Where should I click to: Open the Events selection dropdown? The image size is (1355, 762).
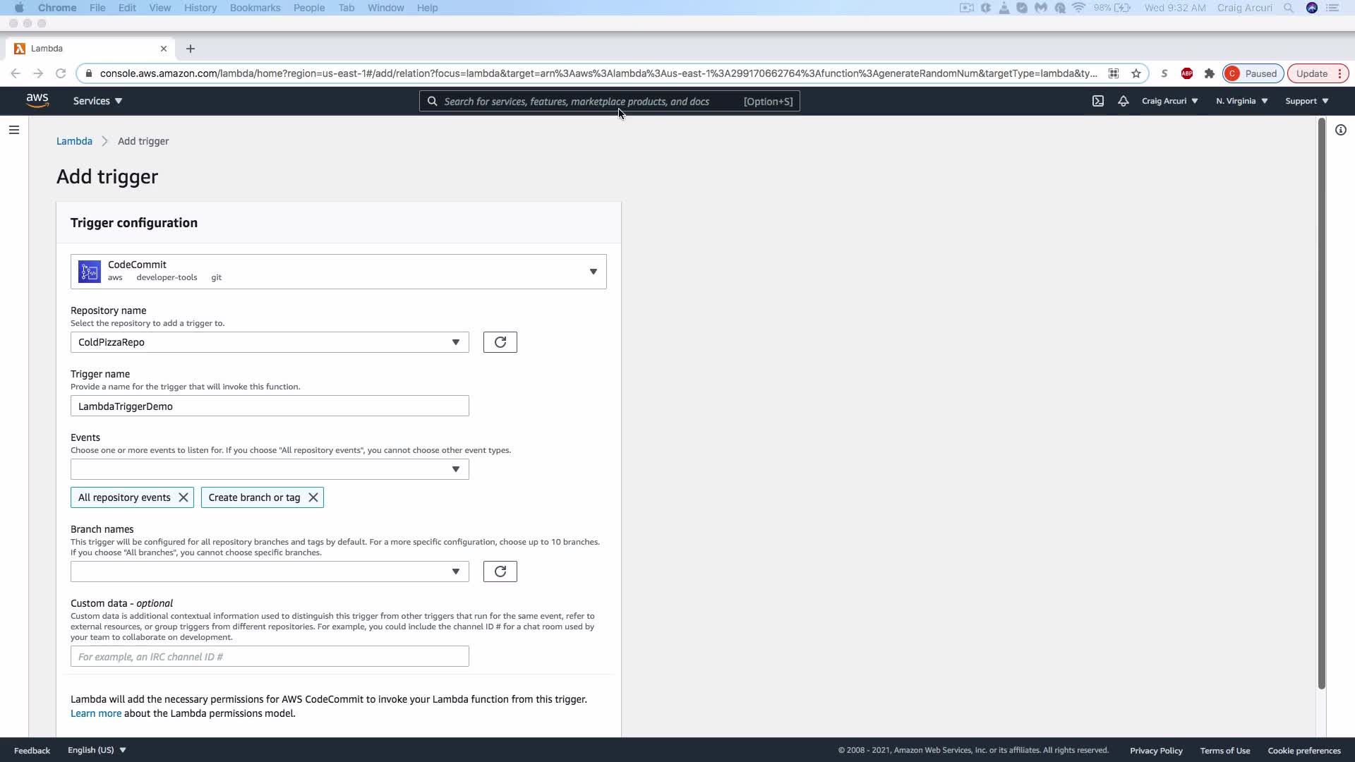(x=270, y=469)
